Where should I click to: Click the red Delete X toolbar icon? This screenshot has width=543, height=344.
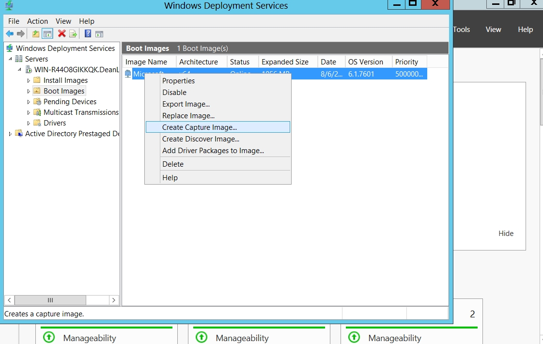62,33
